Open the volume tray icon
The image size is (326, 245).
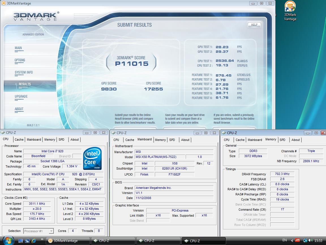click(310, 240)
